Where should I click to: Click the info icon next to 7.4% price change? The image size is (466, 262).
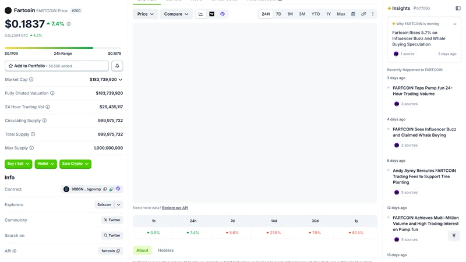pyautogui.click(x=69, y=24)
